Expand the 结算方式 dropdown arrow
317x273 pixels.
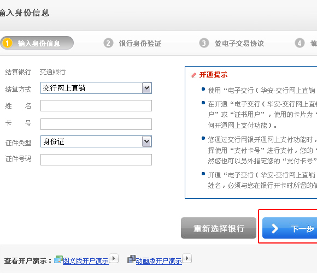(147, 88)
